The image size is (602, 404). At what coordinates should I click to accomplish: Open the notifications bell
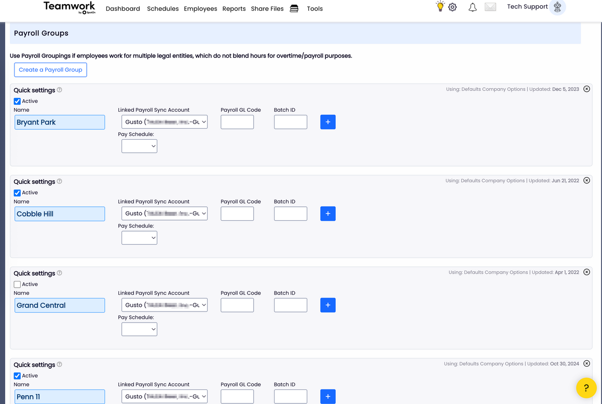tap(473, 7)
